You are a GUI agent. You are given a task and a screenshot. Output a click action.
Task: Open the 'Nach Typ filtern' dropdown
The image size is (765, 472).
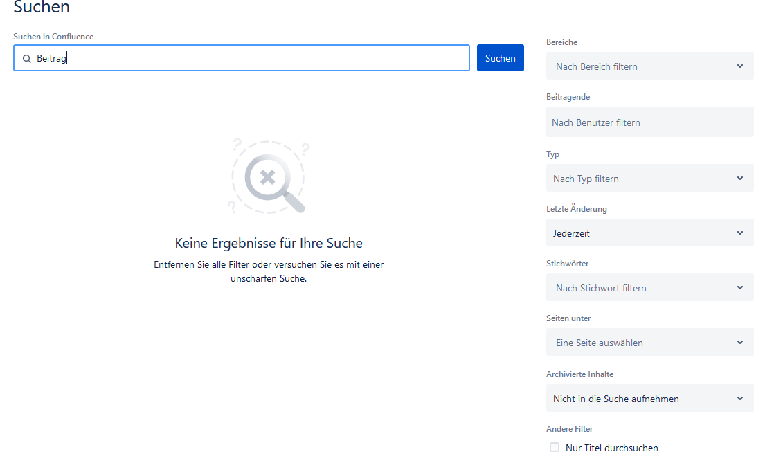pos(650,179)
